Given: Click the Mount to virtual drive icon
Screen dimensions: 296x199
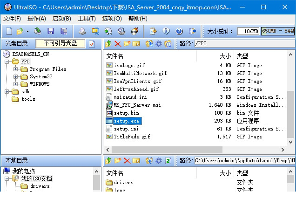Looking at the screenshot, I should point(108,31).
